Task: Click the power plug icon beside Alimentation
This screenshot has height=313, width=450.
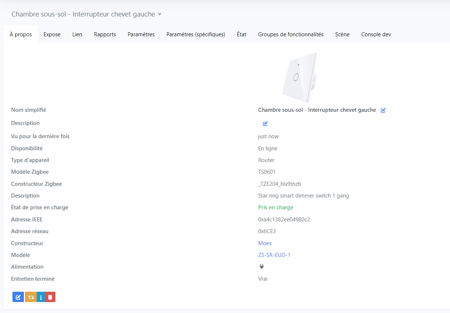Action: 262,267
